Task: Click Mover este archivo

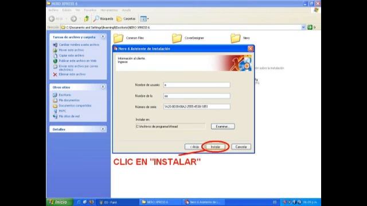Action: [x=71, y=50]
